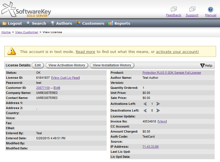Open the Authors menu

click(61, 24)
